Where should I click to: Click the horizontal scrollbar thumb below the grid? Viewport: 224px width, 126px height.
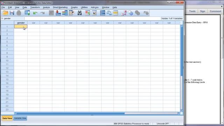[x=70, y=113]
